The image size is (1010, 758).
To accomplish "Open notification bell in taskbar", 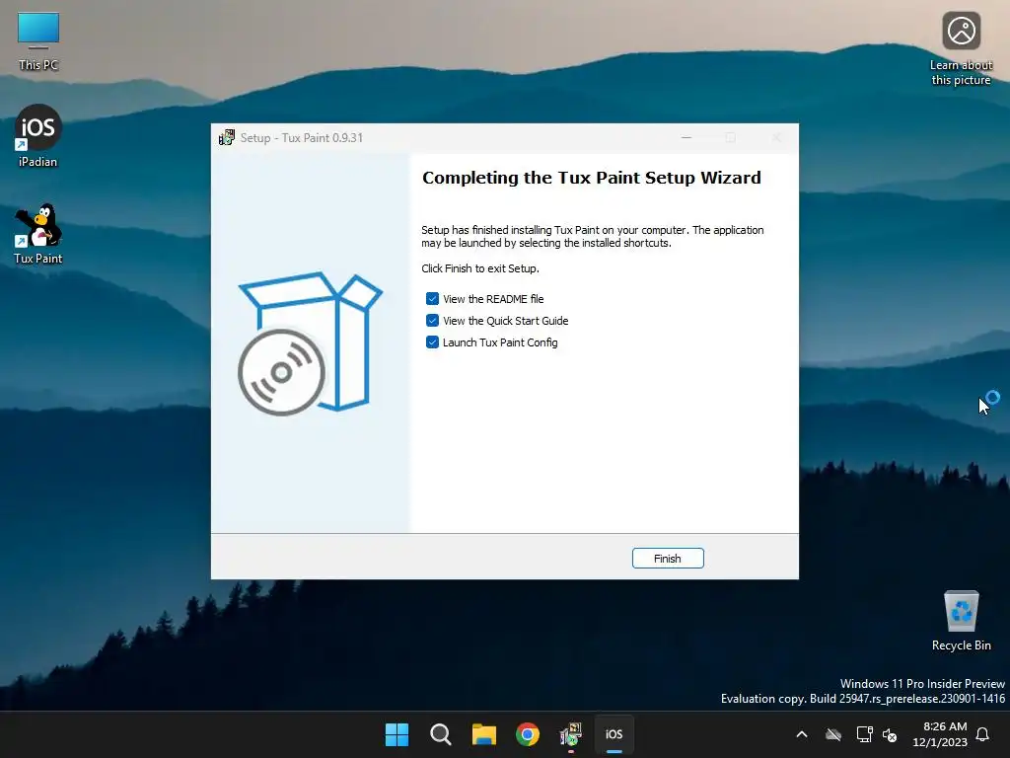I will [983, 734].
